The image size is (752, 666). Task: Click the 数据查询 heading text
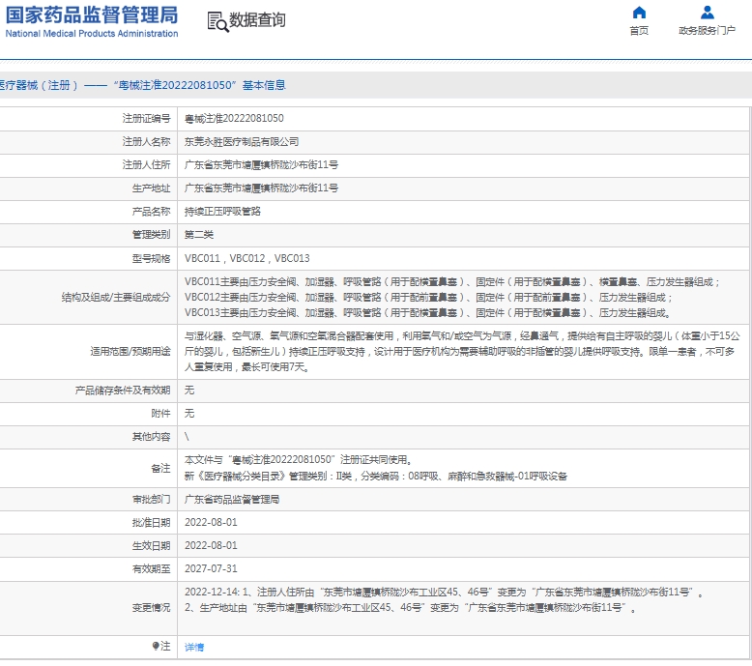pyautogui.click(x=257, y=20)
